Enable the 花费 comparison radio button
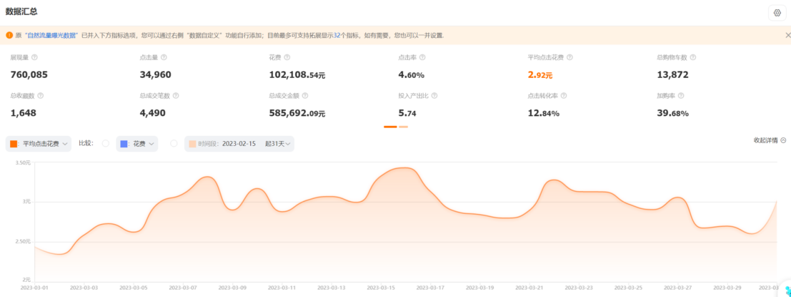The image size is (791, 297). point(106,144)
